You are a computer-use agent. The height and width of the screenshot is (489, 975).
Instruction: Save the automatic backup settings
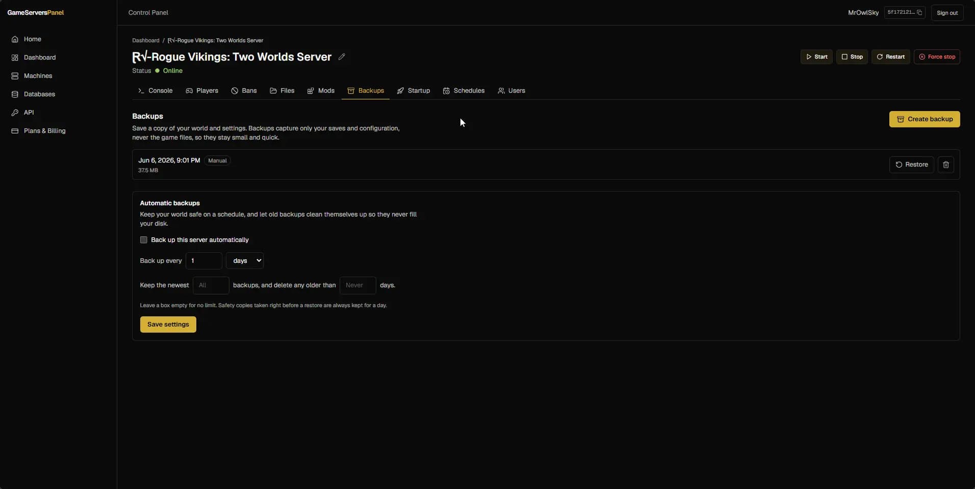[x=168, y=324]
